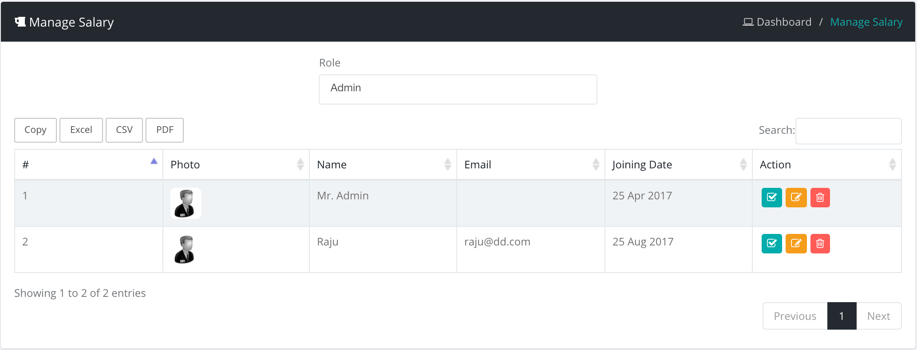Image resolution: width=917 pixels, height=350 pixels.
Task: Focus the Search input field
Action: 848,131
